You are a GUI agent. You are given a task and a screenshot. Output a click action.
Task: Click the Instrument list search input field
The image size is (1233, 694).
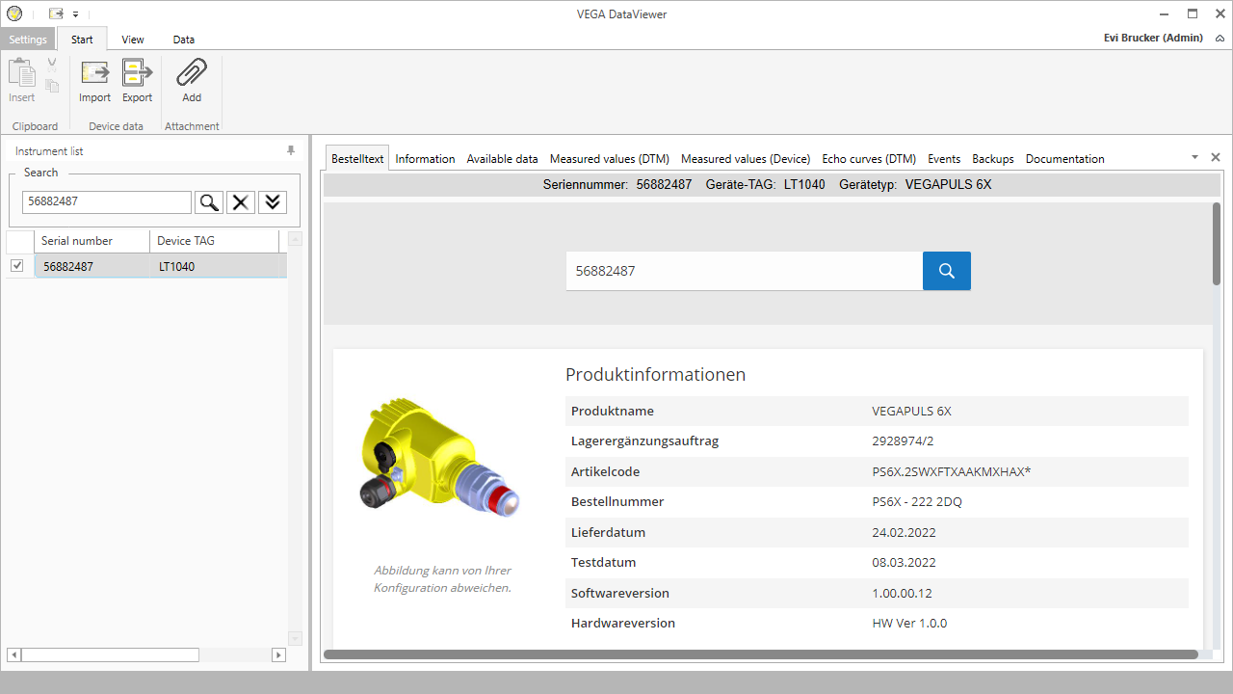[107, 202]
